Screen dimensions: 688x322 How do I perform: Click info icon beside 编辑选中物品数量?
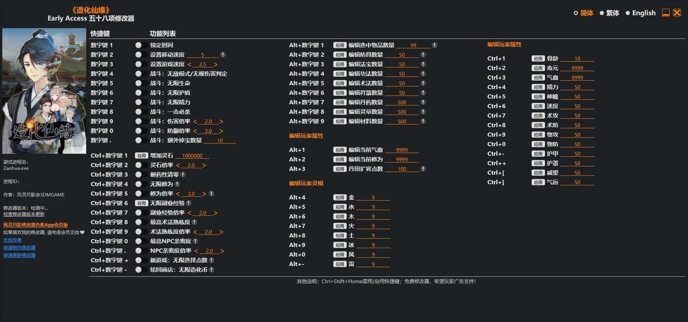click(x=434, y=45)
